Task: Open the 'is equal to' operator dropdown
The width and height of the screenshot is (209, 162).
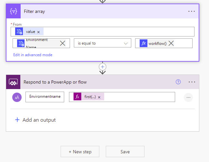Action: coord(103,43)
